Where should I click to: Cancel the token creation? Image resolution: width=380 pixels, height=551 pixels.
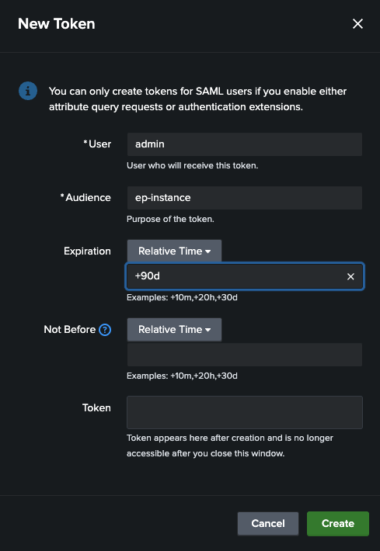[x=268, y=523]
